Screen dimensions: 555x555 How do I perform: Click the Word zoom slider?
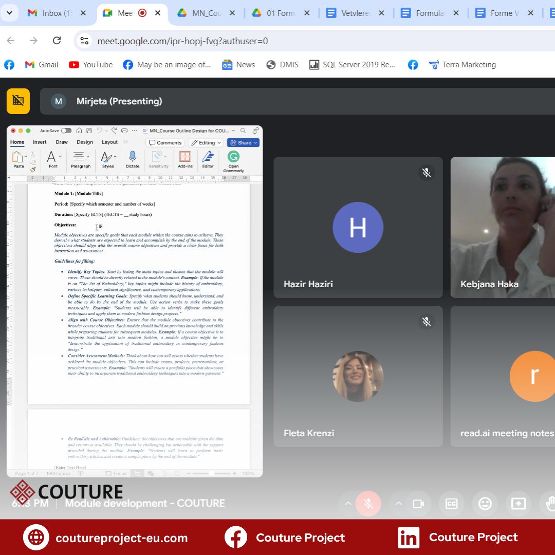pos(211,473)
